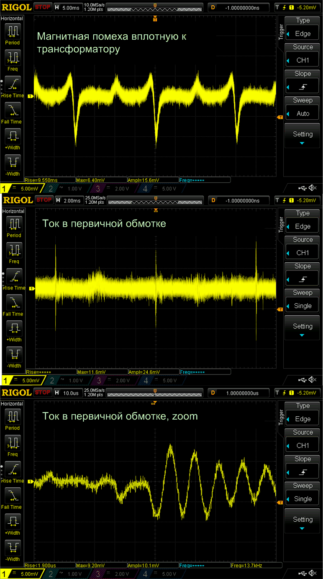Choose Fall Time icon in the 10.0us capture
Image resolution: width=323 pixels, height=579 pixels.
(x=13, y=495)
